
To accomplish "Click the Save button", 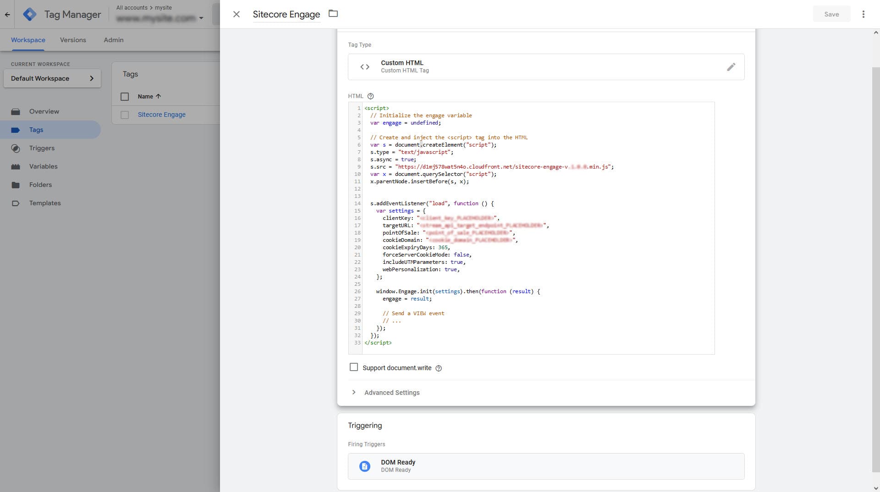I will 831,14.
